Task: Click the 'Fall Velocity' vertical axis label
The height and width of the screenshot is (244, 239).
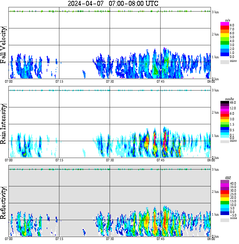Action: [x=4, y=45]
